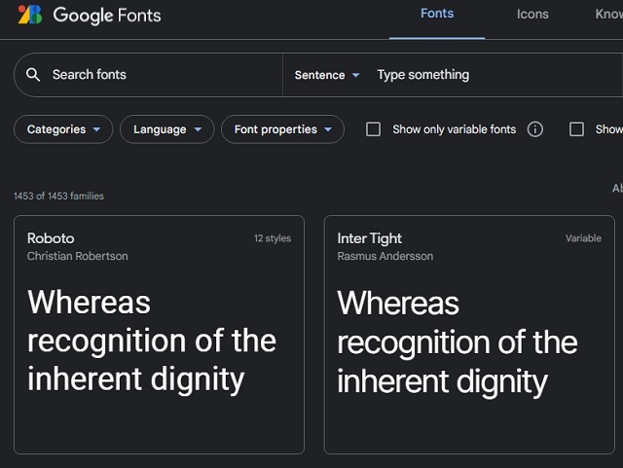Click the Google Fonts logo icon
Viewport: 623px width, 468px height.
30,15
